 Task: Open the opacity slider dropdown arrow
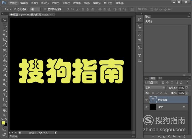coord(186,88)
